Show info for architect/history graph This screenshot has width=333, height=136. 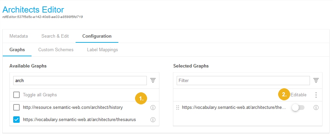(x=153, y=108)
